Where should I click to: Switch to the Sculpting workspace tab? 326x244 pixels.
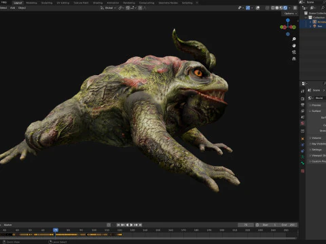(47, 3)
